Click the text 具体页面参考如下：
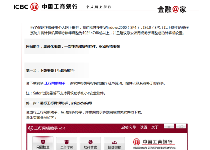Viewport: 210px width, 150px height. pyautogui.click(x=41, y=118)
